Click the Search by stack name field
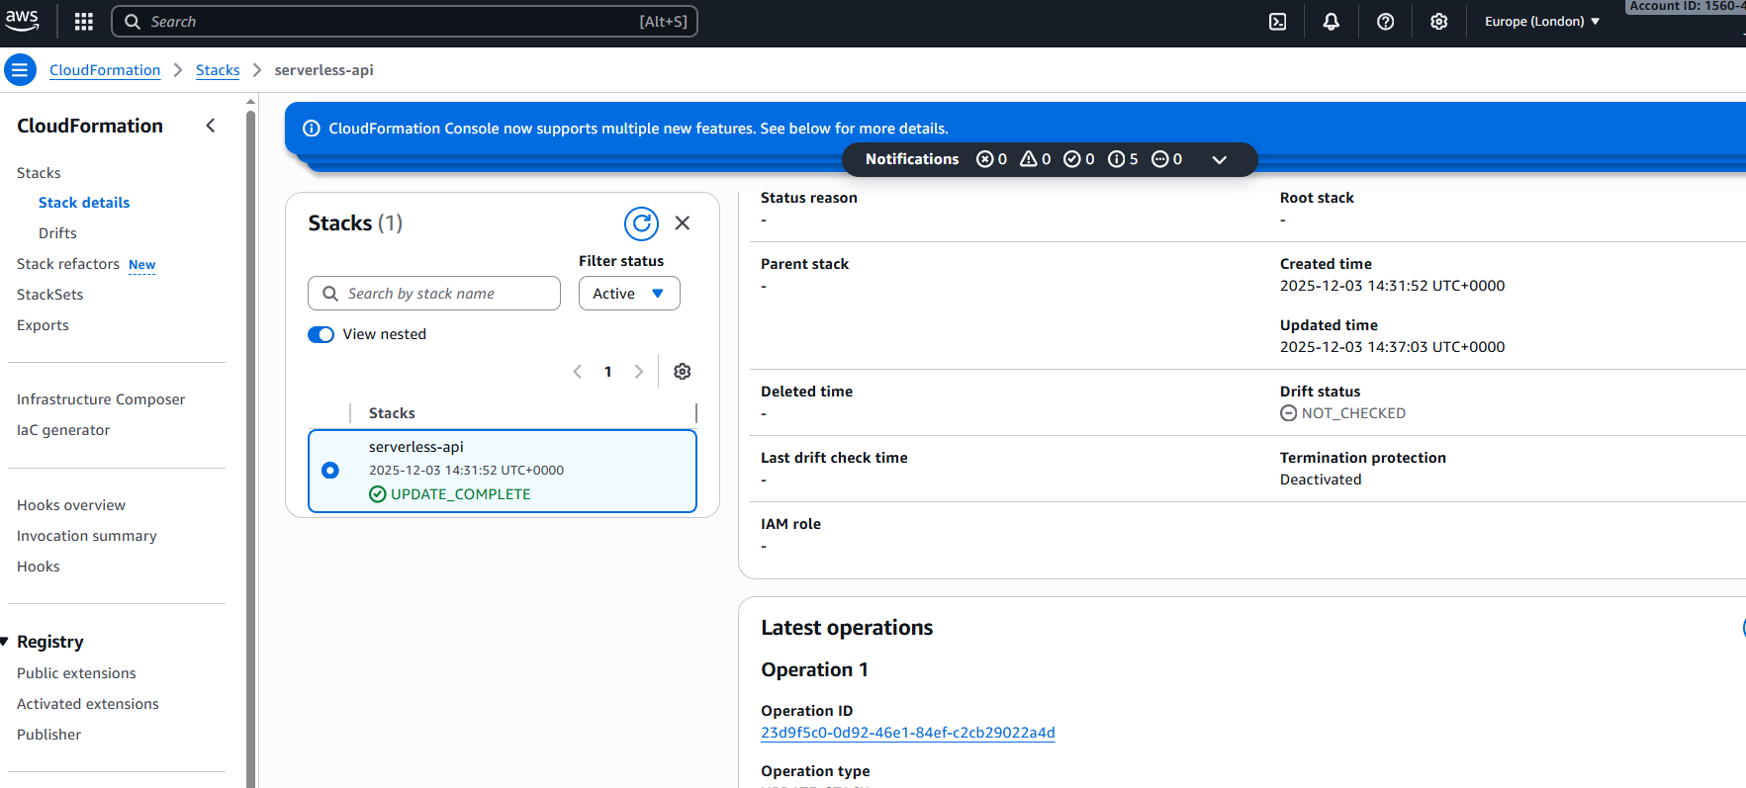Screen dimensions: 1746x788 point(434,294)
